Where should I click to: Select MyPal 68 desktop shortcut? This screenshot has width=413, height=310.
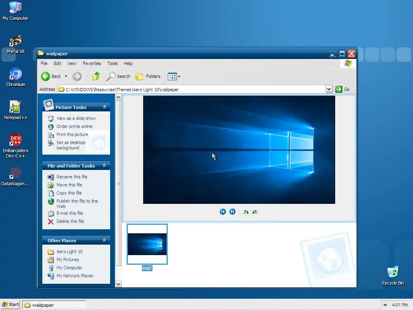coord(16,44)
